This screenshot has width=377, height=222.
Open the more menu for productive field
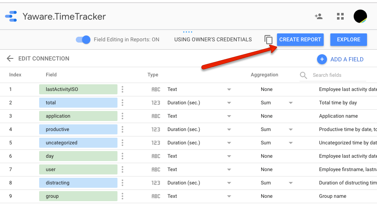(122, 129)
